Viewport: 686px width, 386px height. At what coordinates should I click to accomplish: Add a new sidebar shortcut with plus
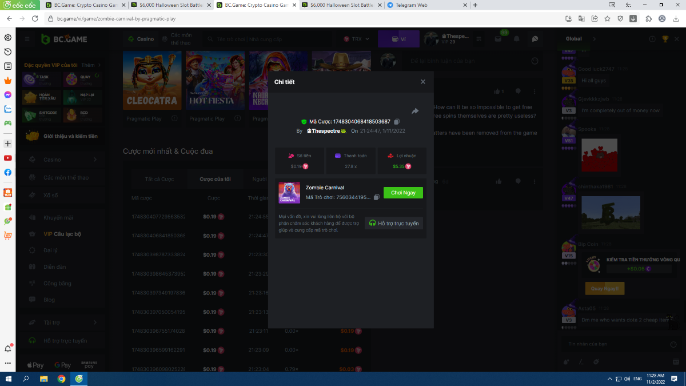coord(8,144)
